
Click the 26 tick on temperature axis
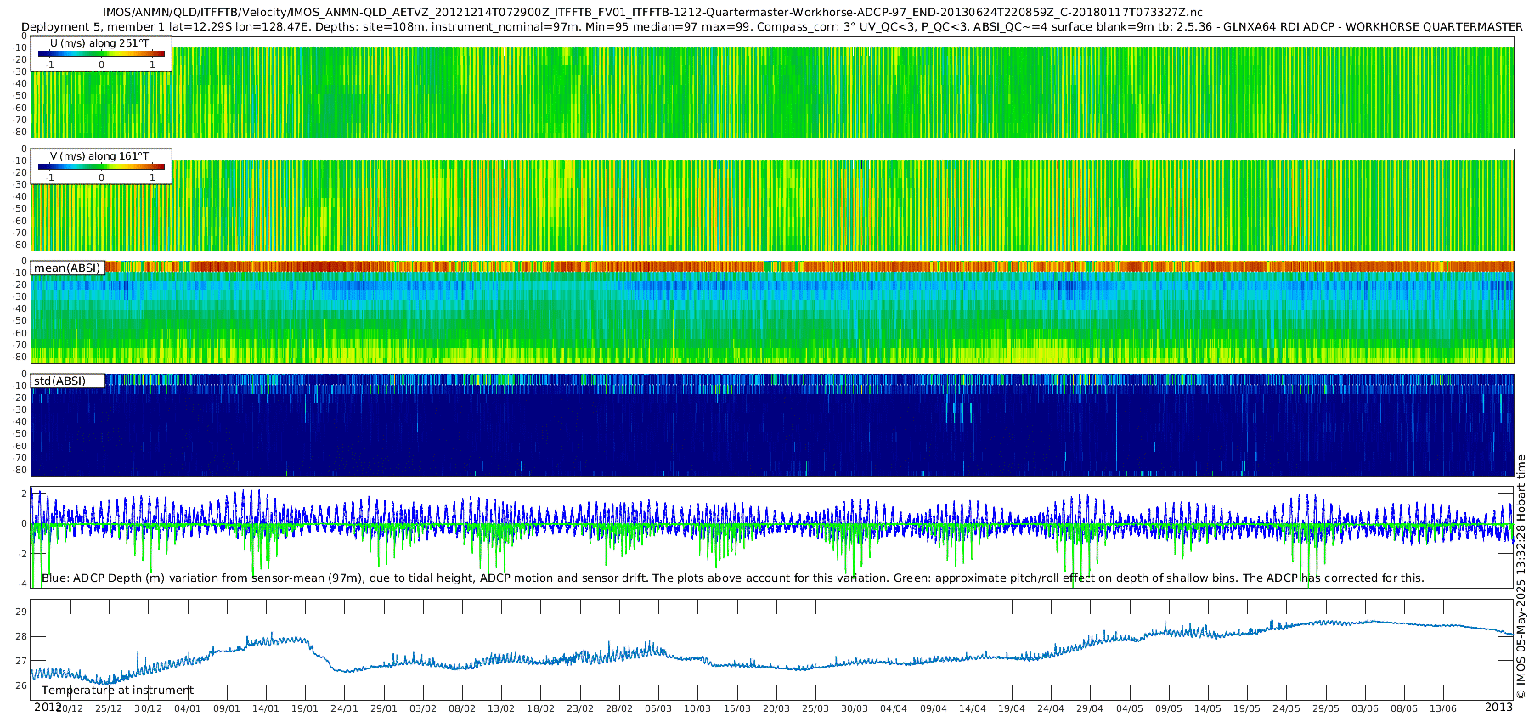click(x=21, y=685)
